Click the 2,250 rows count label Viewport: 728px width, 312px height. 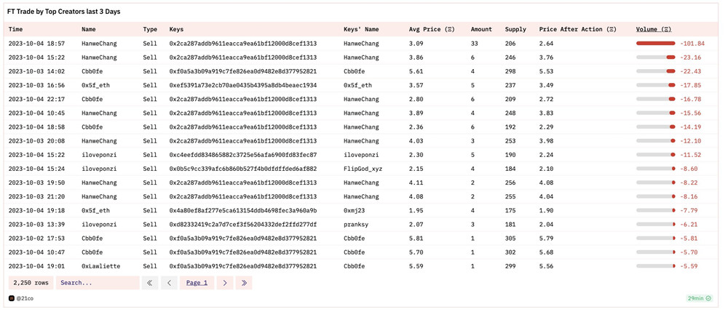(31, 283)
